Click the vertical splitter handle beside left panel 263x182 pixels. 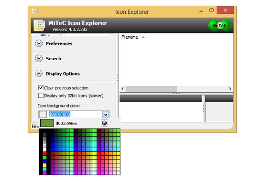click(117, 77)
